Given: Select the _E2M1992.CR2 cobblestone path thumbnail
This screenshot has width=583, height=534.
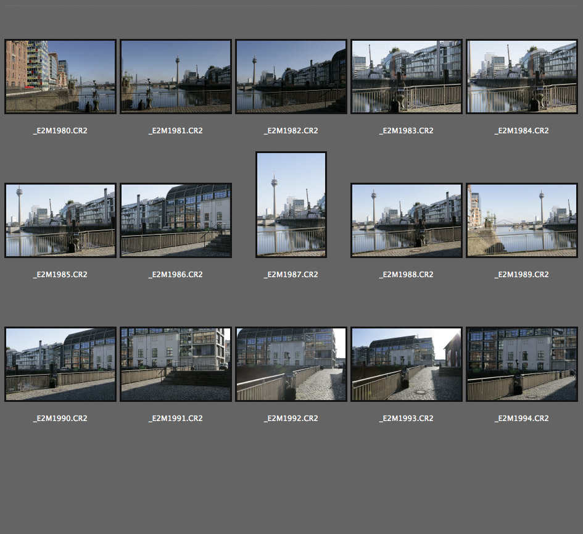Looking at the screenshot, I should tap(291, 364).
